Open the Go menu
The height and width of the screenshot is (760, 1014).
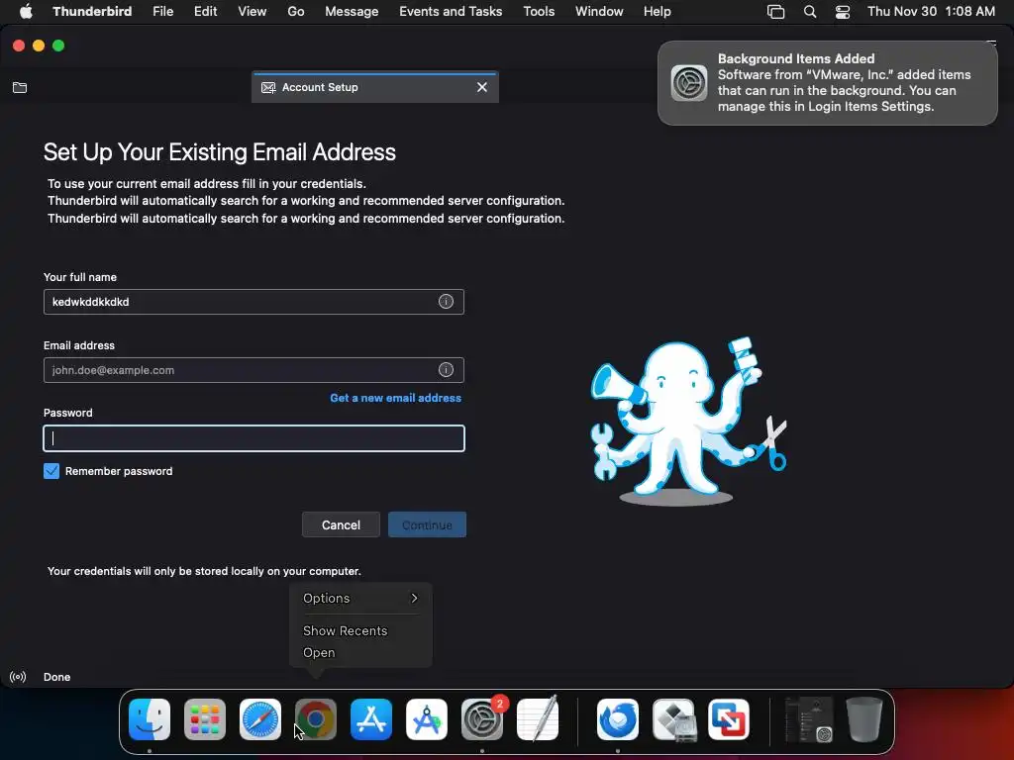pos(295,12)
